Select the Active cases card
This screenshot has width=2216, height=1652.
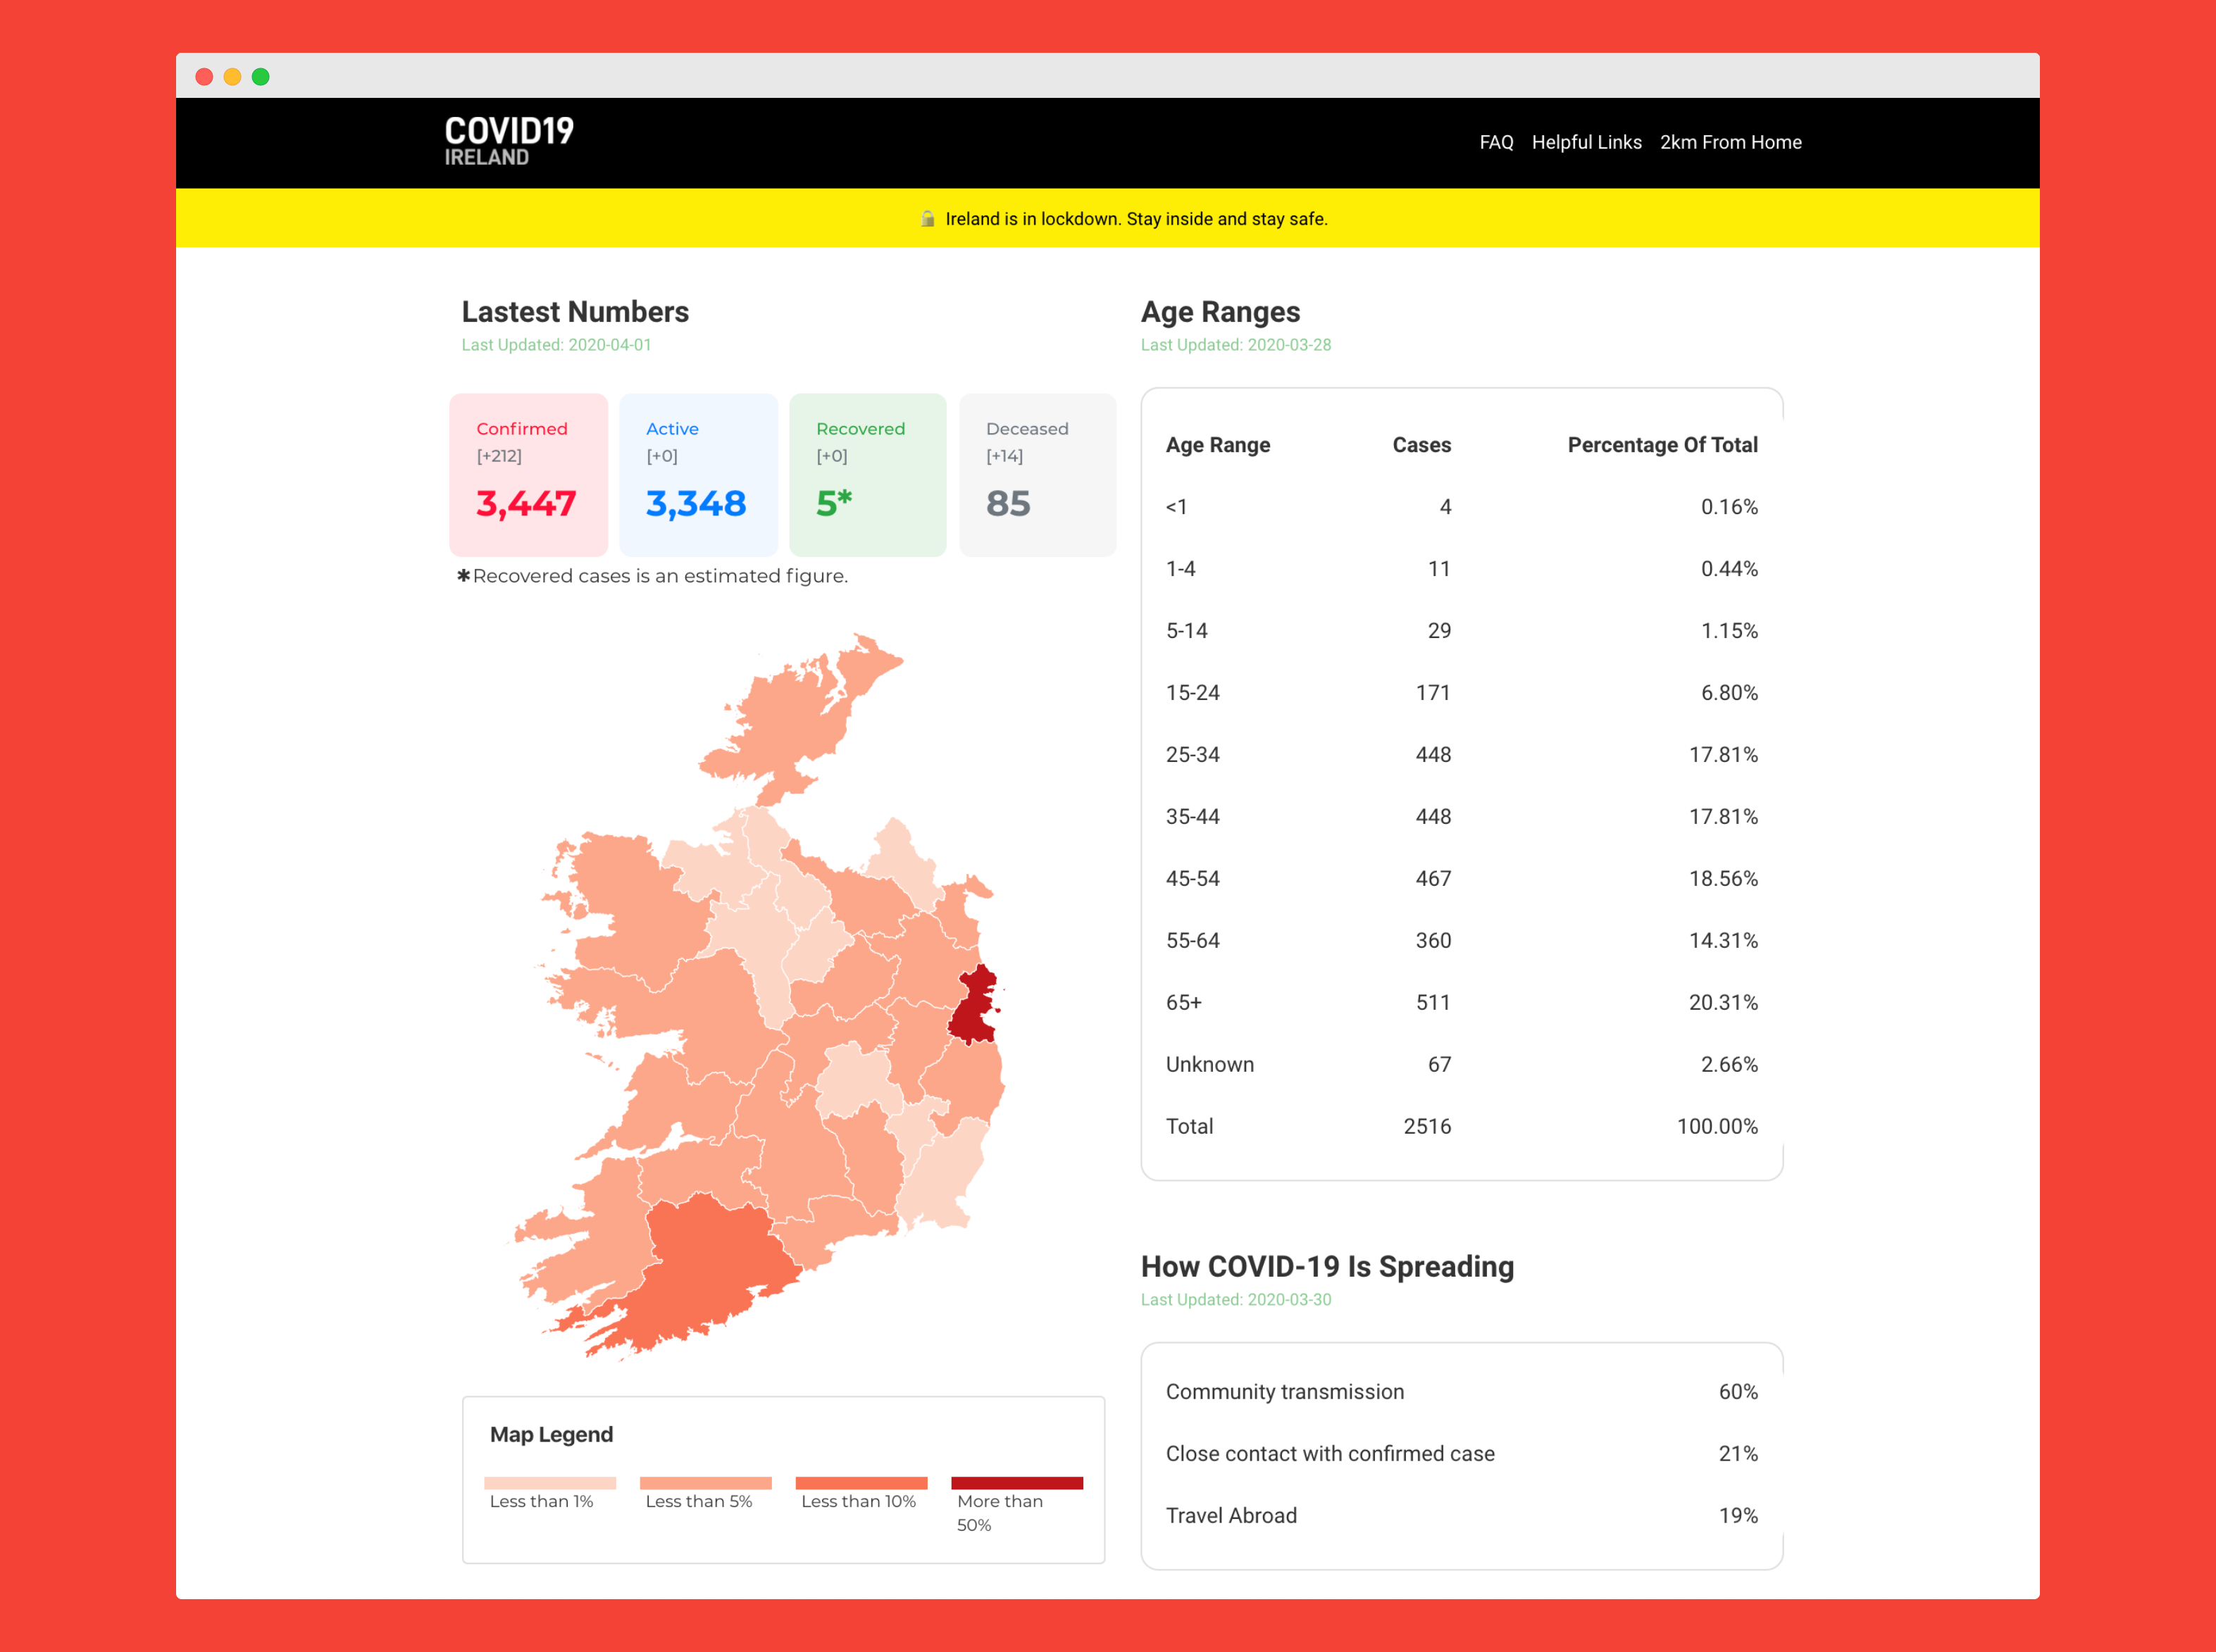[x=698, y=474]
